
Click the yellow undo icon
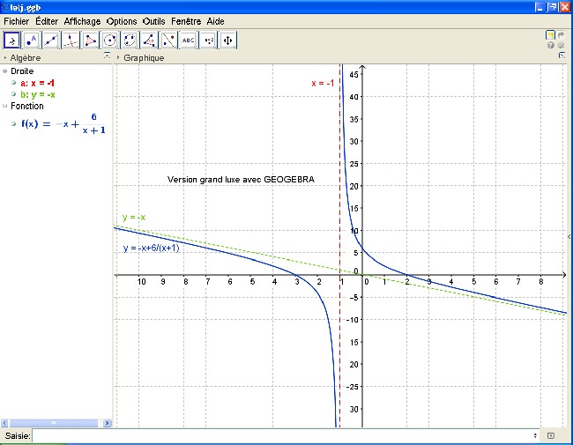tap(550, 35)
